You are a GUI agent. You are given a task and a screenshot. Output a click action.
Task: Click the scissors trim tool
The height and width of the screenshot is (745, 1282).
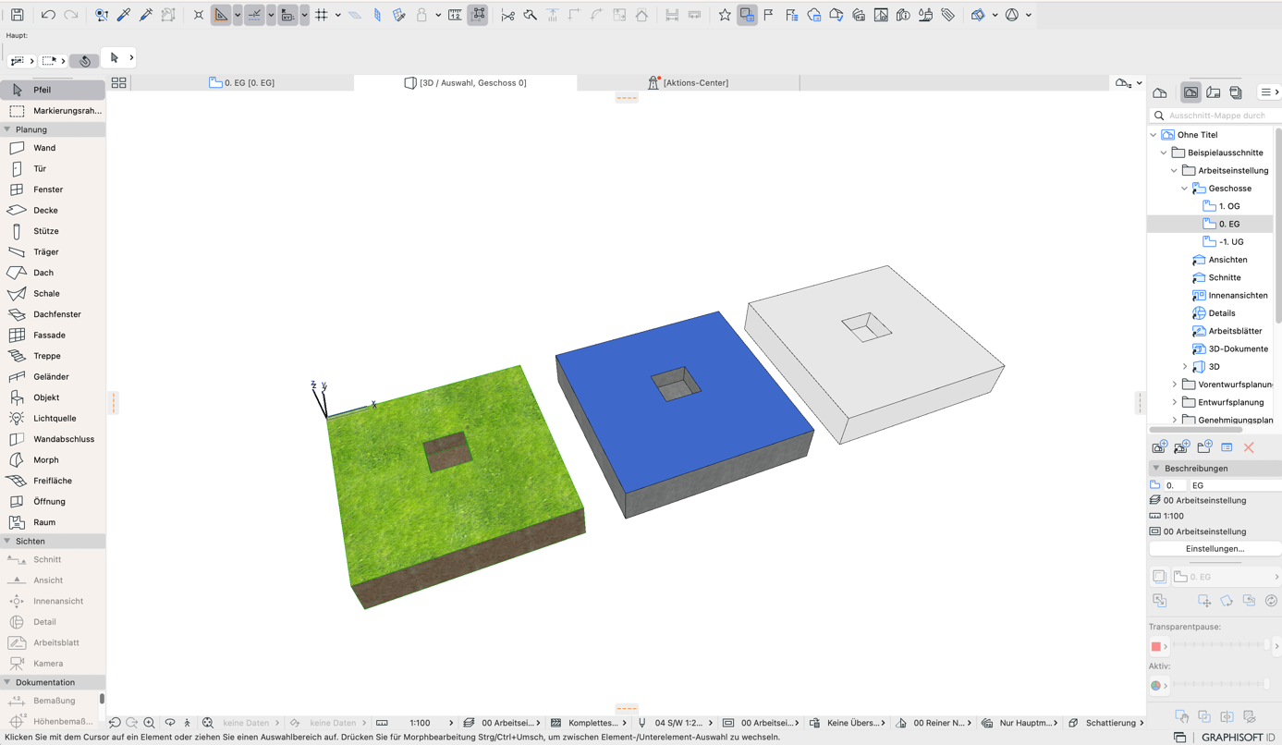(x=507, y=15)
